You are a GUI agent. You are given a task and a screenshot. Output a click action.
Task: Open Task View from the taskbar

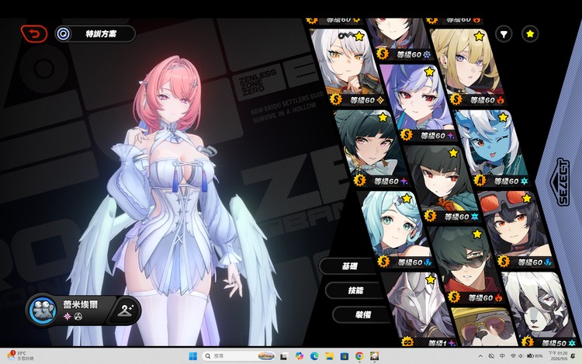click(x=283, y=356)
